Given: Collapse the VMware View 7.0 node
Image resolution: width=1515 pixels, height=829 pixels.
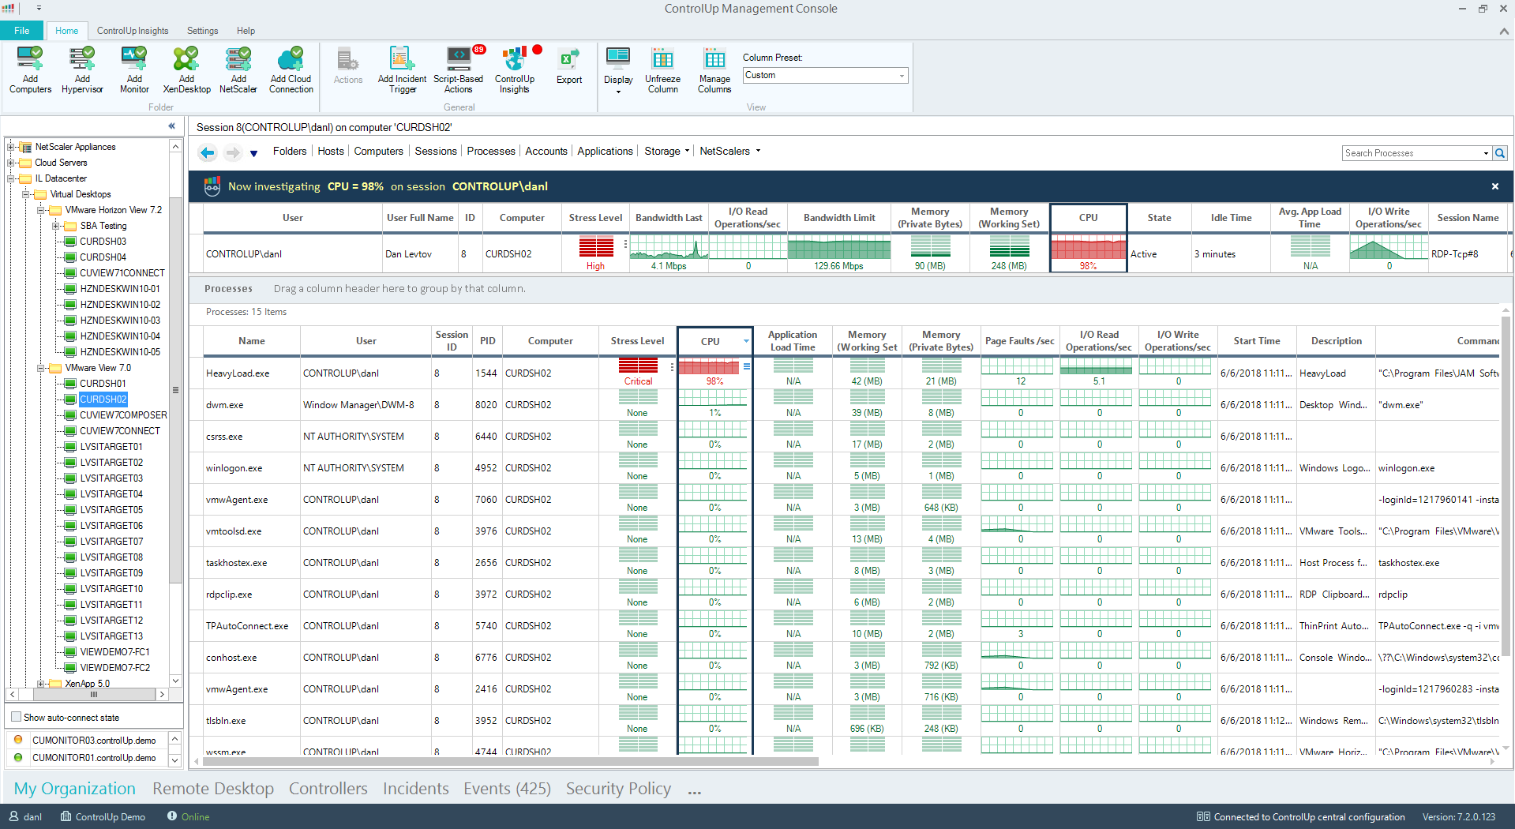Looking at the screenshot, I should click(41, 368).
